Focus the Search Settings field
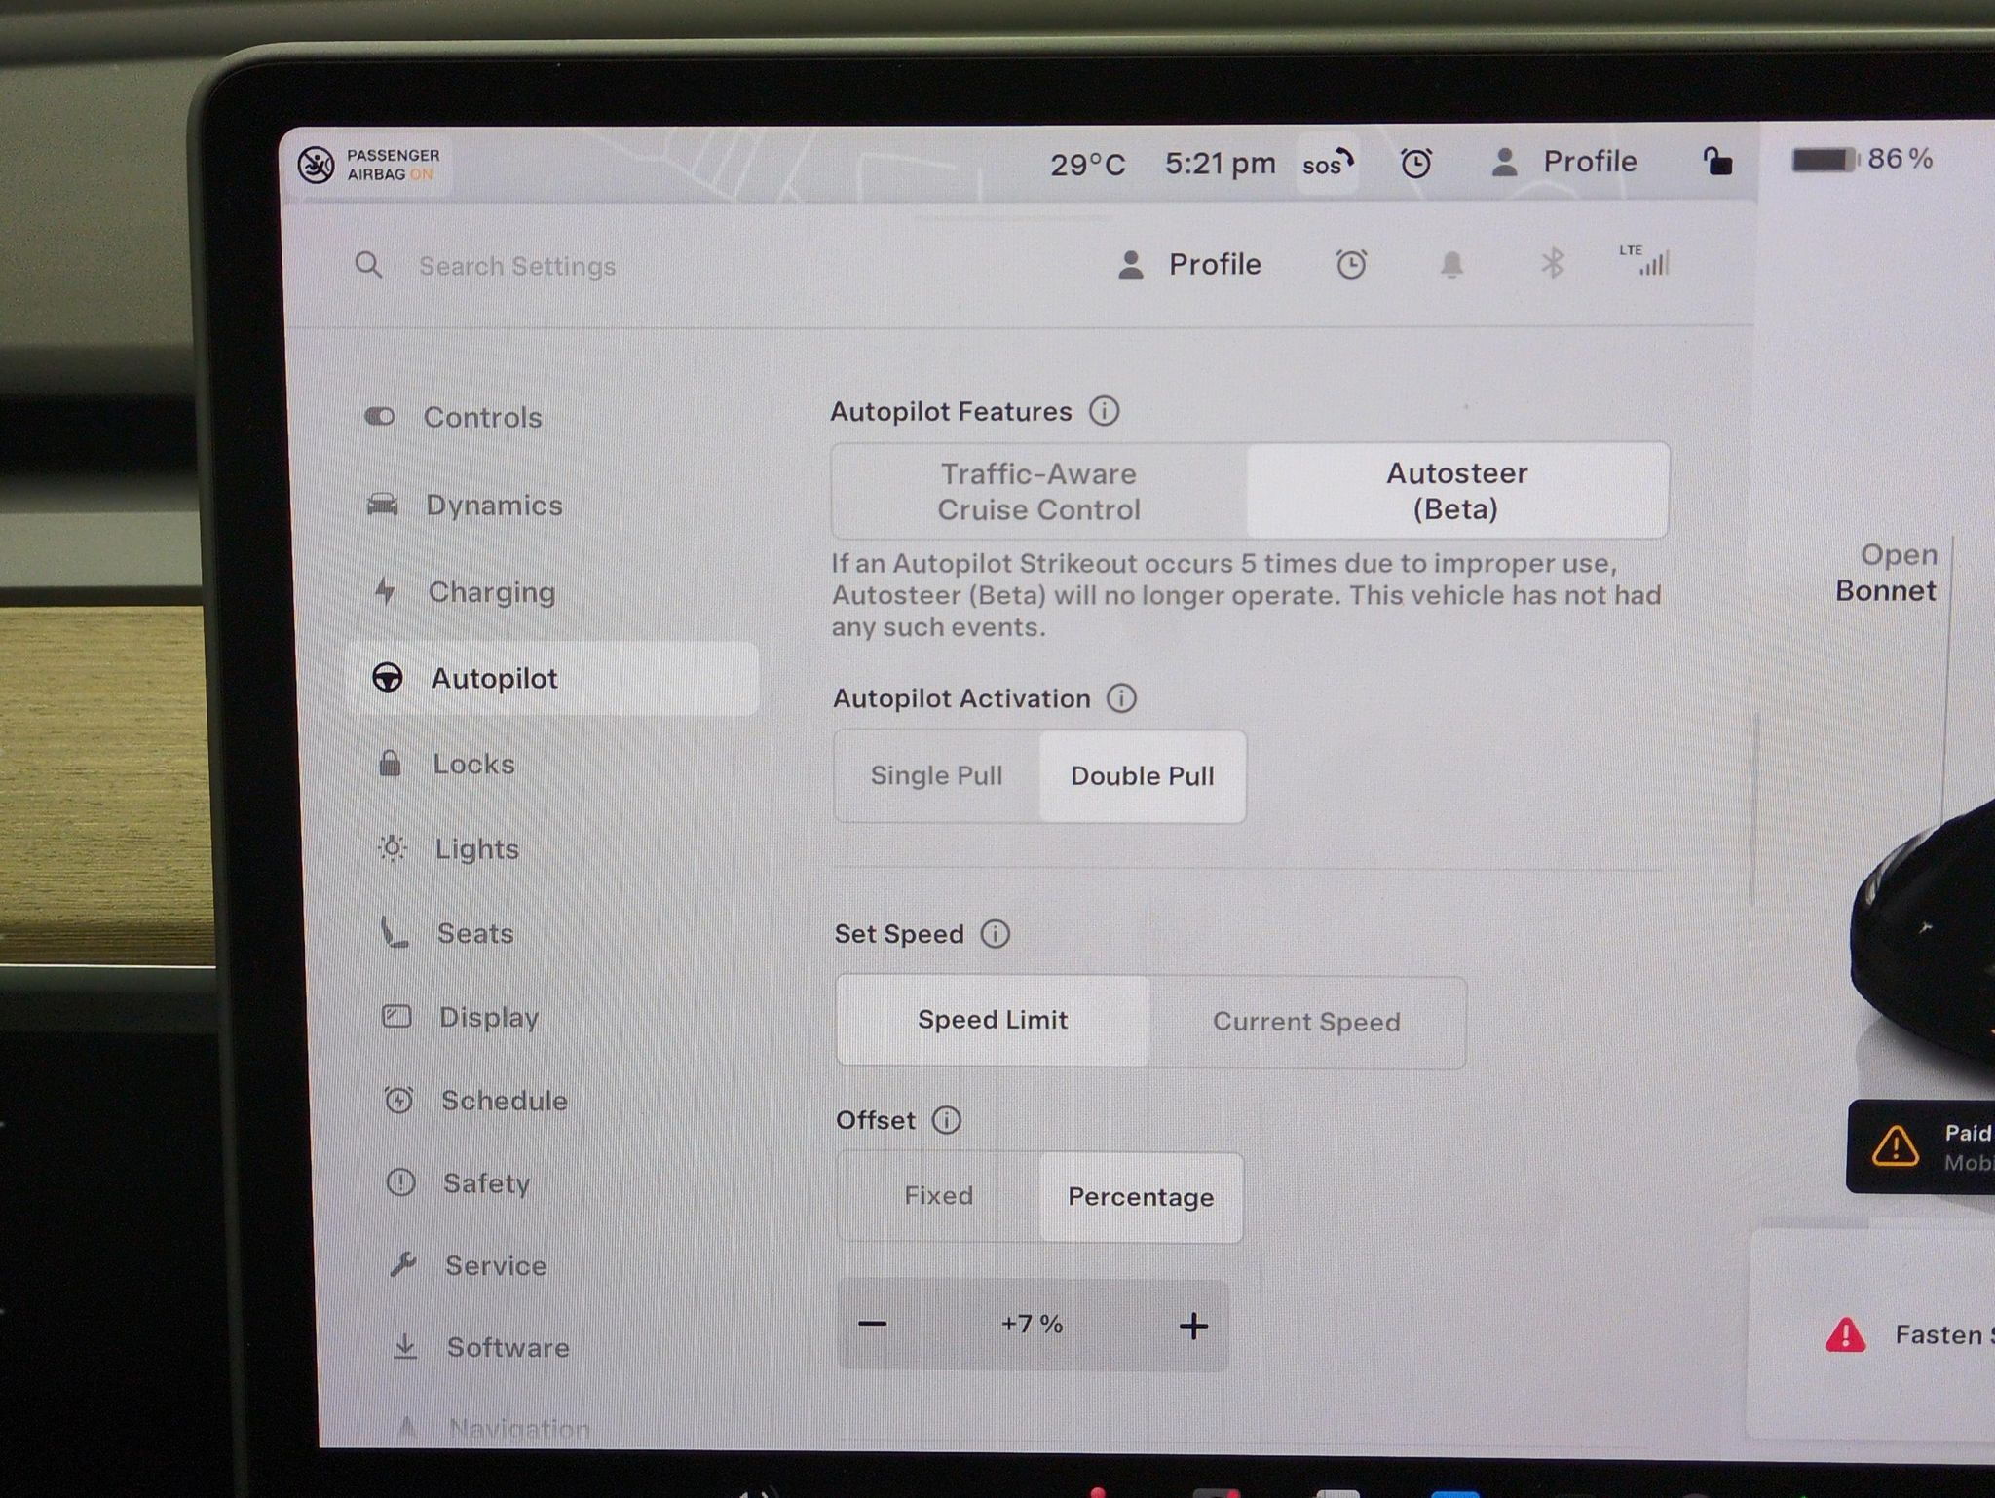1995x1498 pixels. coord(517,266)
